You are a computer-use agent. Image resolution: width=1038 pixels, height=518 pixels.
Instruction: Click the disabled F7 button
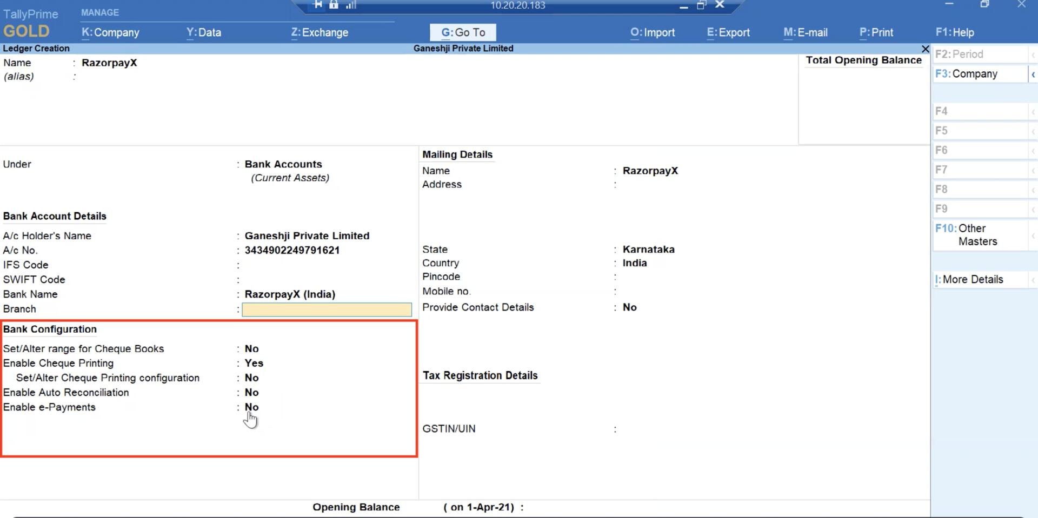(980, 170)
